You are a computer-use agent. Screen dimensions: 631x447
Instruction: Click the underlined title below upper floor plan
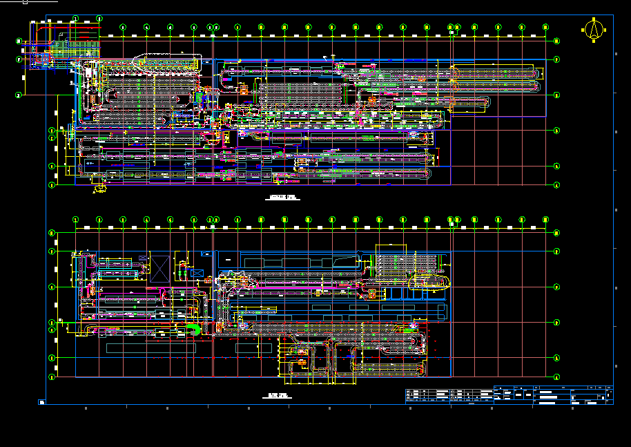click(282, 198)
